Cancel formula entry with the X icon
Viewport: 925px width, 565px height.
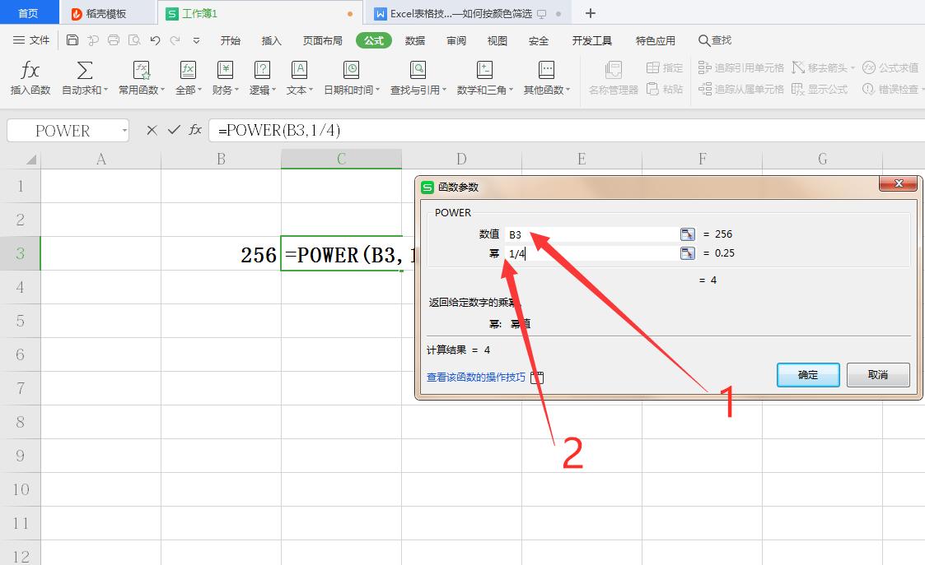click(153, 130)
